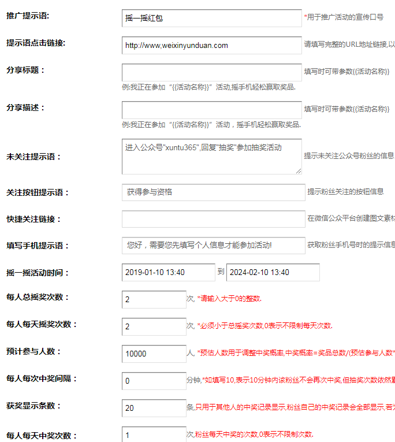395x442 pixels.
Task: Click the resize handle of 未关注提示语 textarea
Action: point(298,170)
